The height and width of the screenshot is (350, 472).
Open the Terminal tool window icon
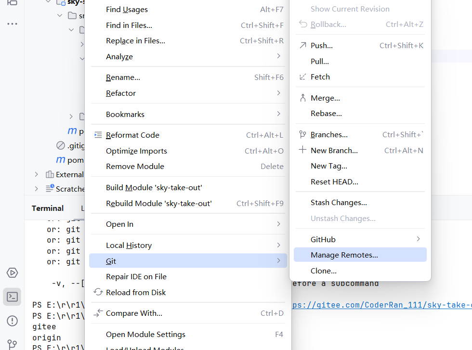(x=12, y=297)
